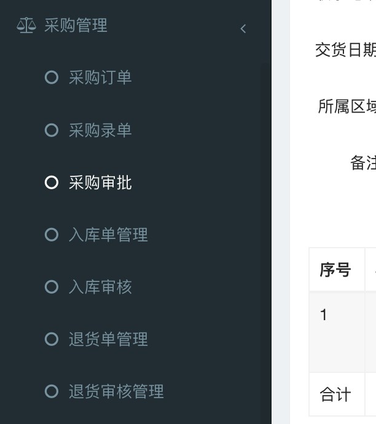The image size is (376, 424).
Task: Click the 序号 table column header
Action: tap(335, 270)
